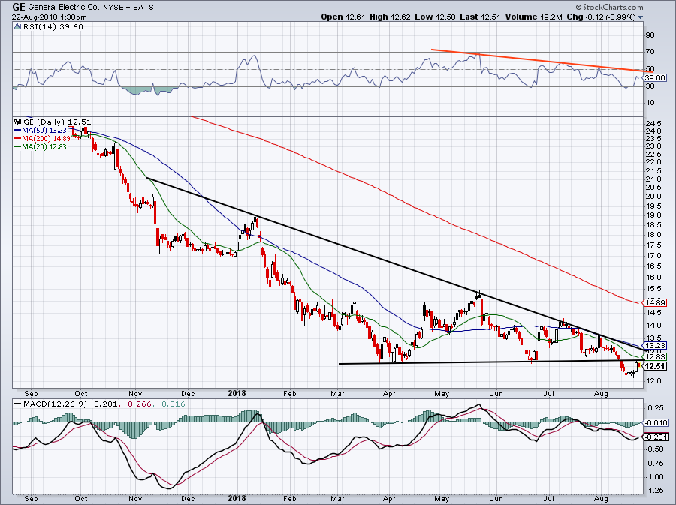Click the GE (Daily) 12.51 legend label
The height and width of the screenshot is (505, 676).
click(57, 122)
